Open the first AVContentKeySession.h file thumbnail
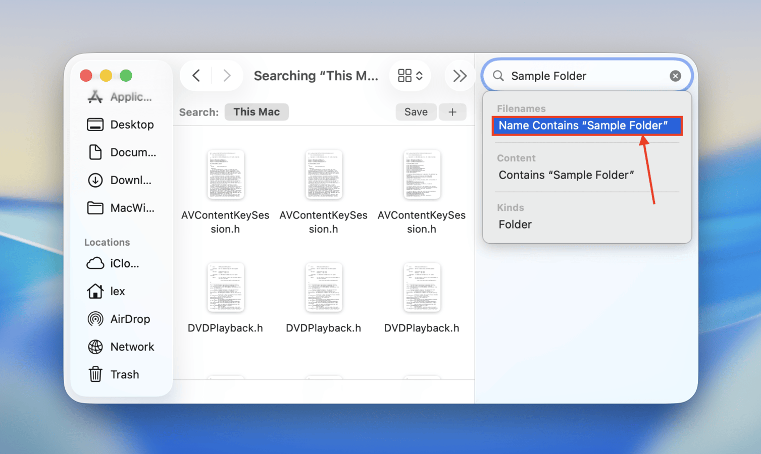 [225, 175]
